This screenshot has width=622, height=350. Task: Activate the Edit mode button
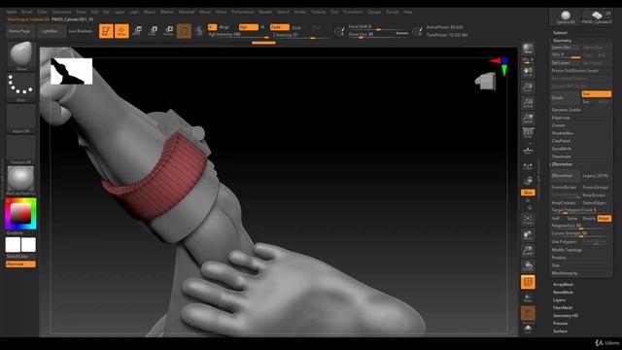(106, 31)
